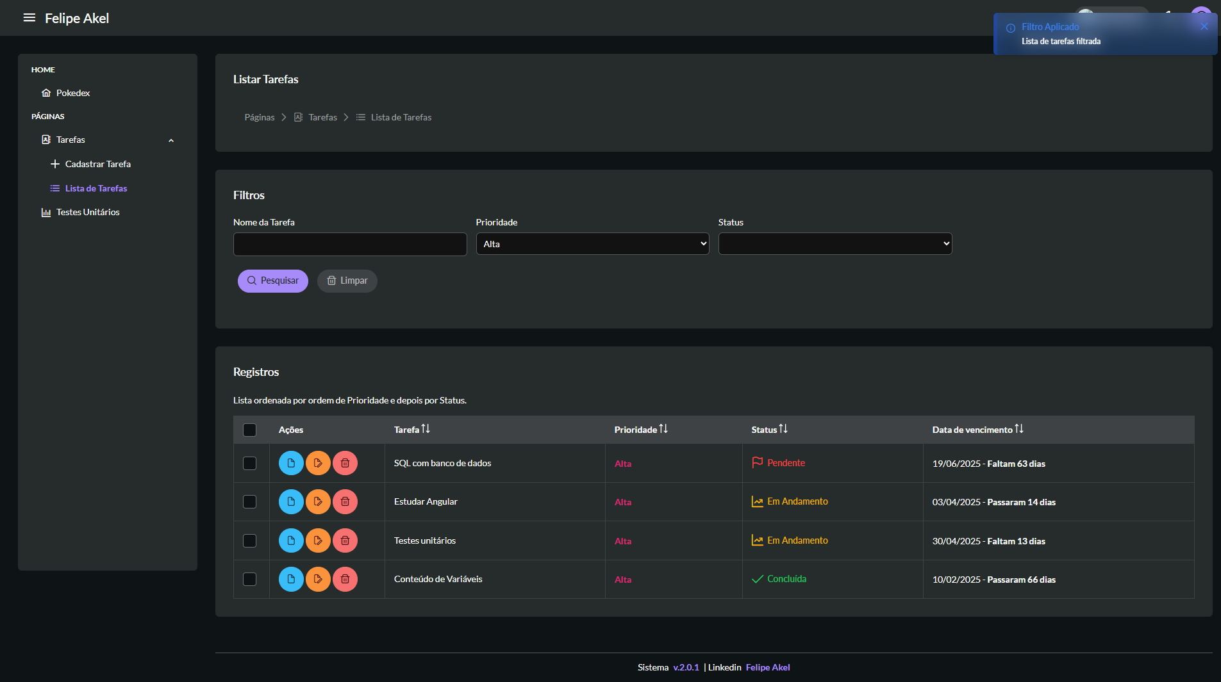1221x682 pixels.
Task: Close the Filtro Aplicado notification
Action: click(1204, 27)
